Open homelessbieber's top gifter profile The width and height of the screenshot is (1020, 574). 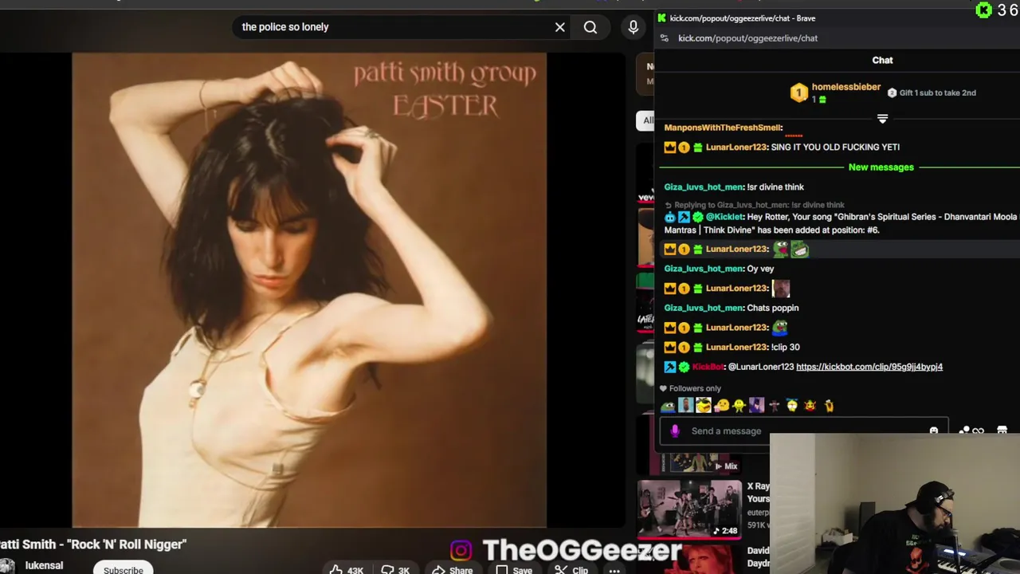(845, 87)
